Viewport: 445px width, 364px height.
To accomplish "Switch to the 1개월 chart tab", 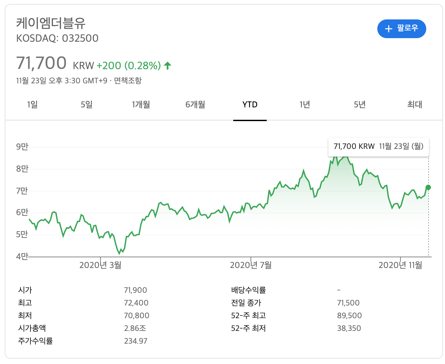I will coord(141,105).
